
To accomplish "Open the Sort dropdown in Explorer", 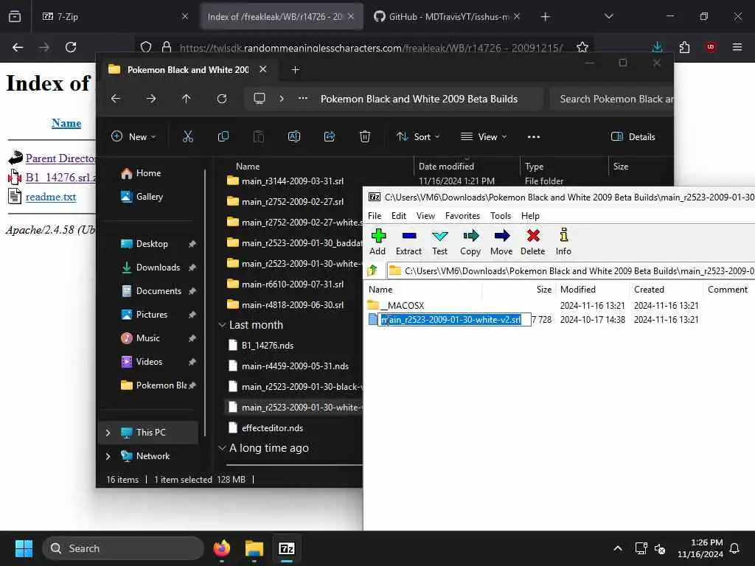I will (x=418, y=136).
